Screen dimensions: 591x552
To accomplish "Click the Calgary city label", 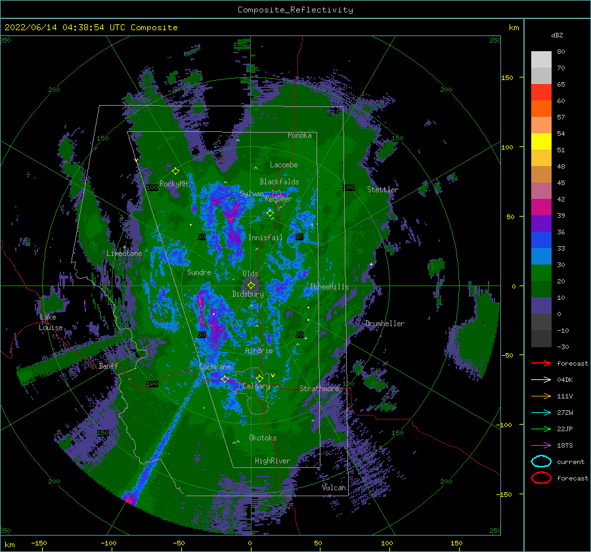I will pos(256,386).
